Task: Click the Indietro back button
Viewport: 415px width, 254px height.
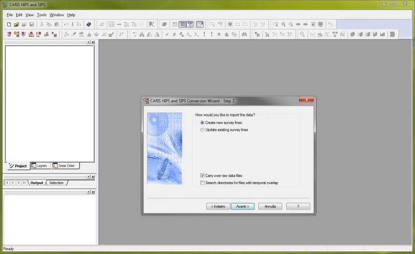Action: point(218,206)
